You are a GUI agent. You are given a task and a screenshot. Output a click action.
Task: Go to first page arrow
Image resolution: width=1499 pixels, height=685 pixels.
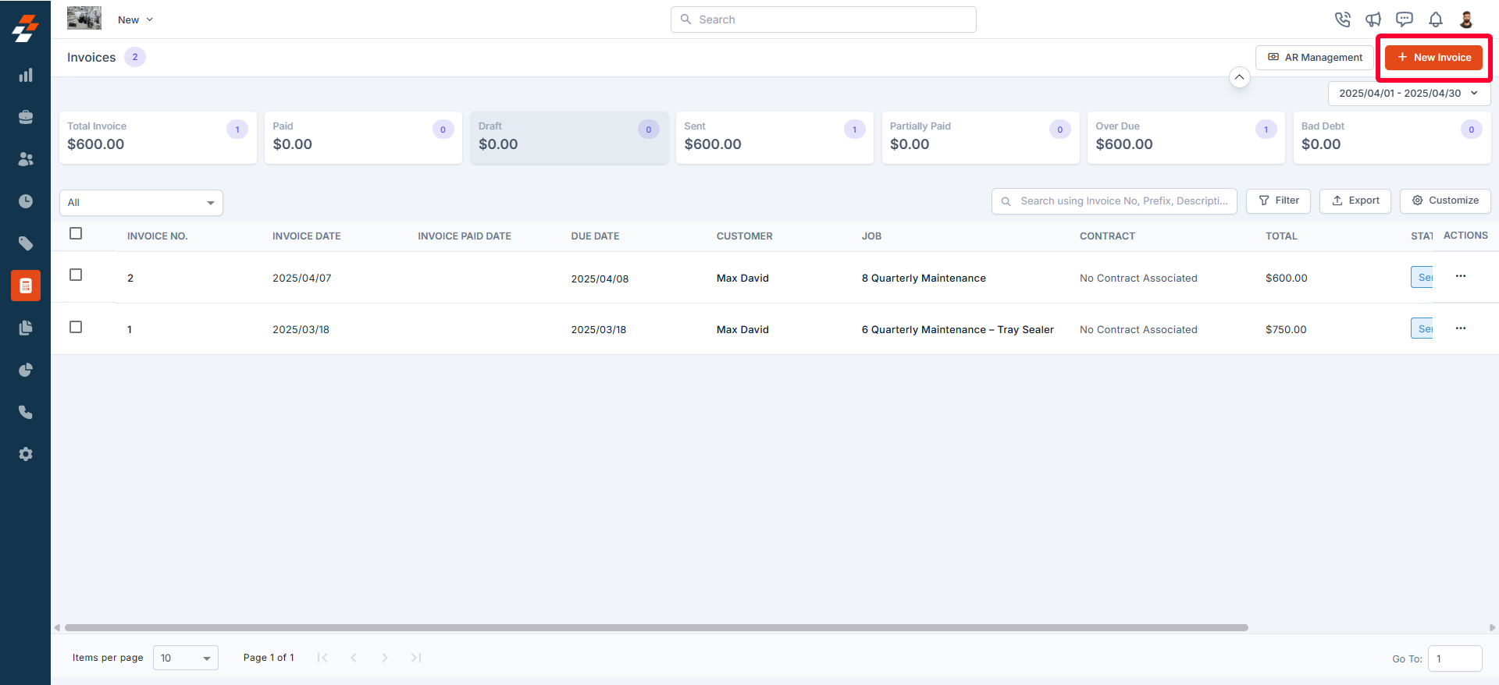(x=322, y=658)
